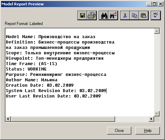This screenshot has height=140, width=165.
Task: Click the 'Definition: Бизнес-процессы производства' line
Action: point(60,42)
